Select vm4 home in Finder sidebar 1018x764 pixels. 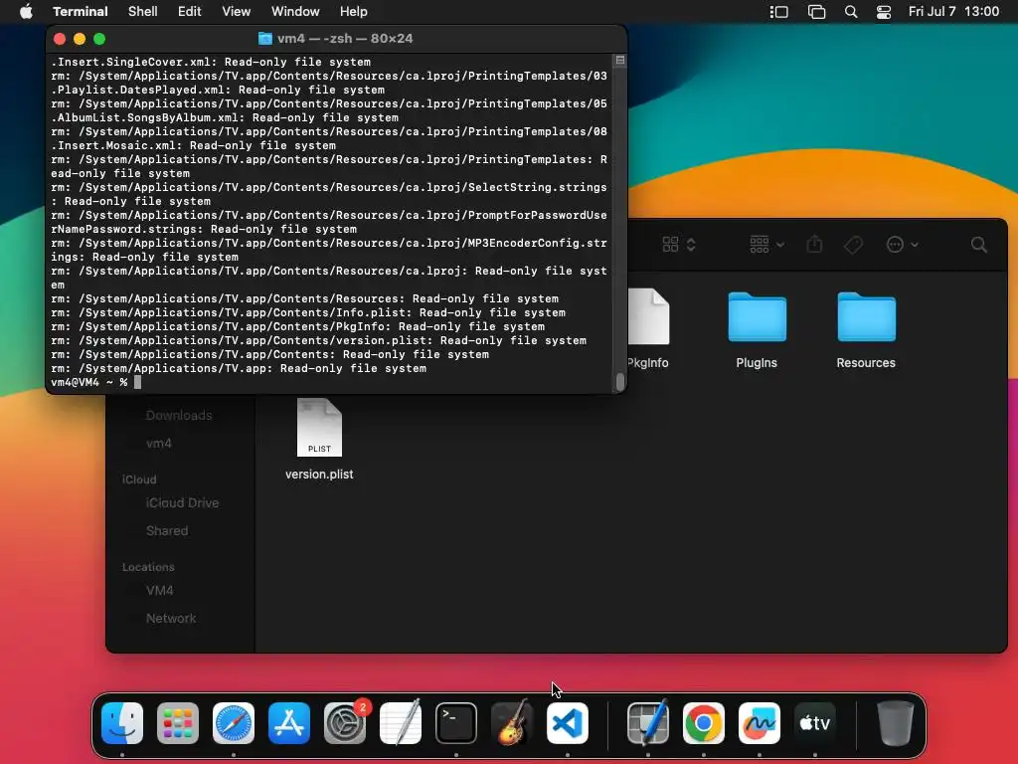159,443
